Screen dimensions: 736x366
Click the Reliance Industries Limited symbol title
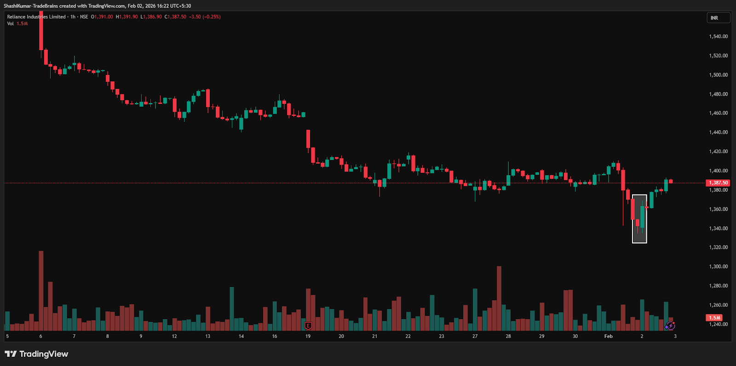(36, 17)
